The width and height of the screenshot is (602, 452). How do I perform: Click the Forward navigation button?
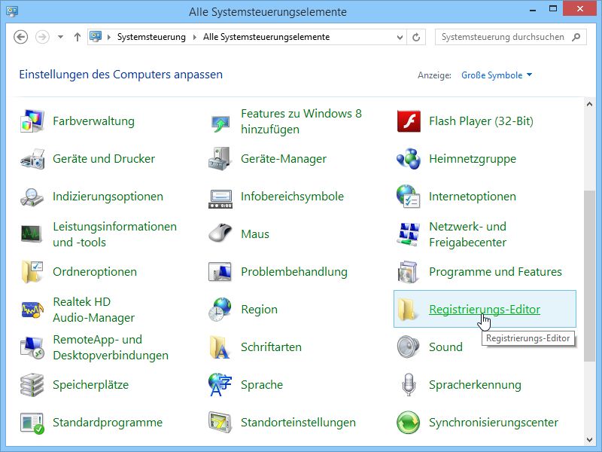(x=42, y=37)
